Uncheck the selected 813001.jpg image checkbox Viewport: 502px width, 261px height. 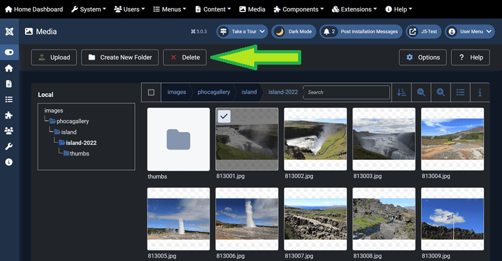224,117
